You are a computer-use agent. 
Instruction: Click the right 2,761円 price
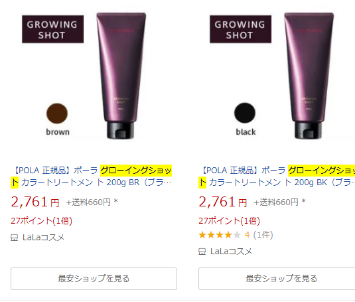pos(222,202)
